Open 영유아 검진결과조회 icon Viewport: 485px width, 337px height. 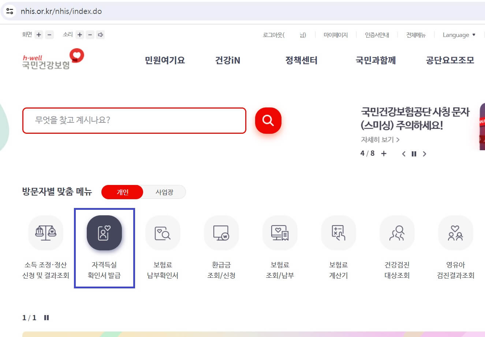(x=456, y=232)
